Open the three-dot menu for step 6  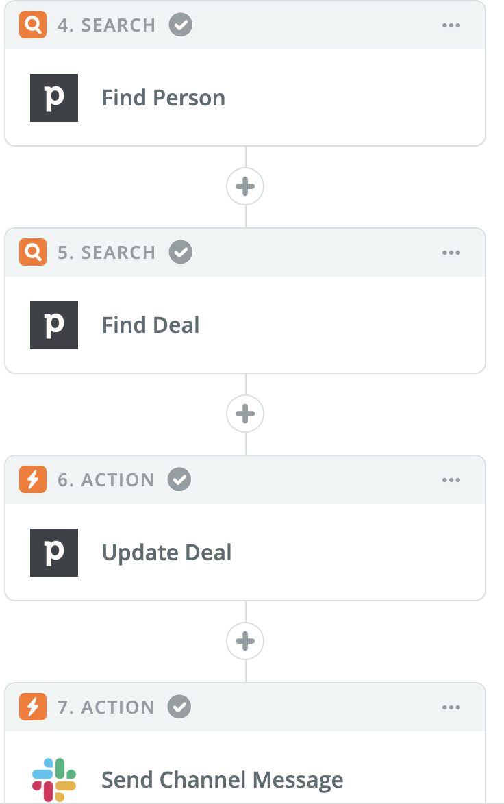click(451, 480)
